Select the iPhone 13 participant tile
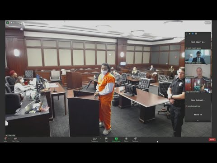 click(x=198, y=115)
